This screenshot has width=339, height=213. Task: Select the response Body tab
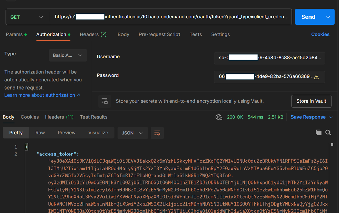(8, 117)
